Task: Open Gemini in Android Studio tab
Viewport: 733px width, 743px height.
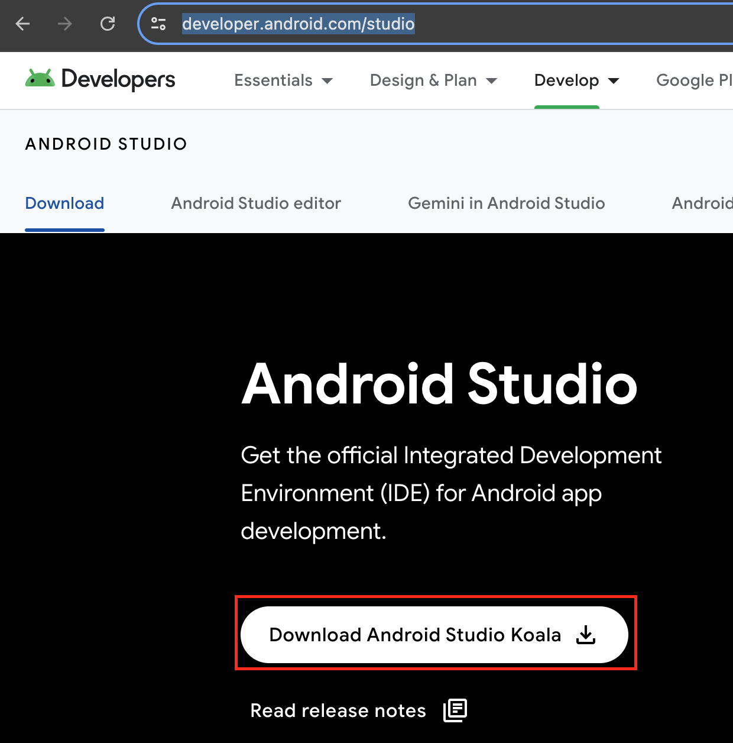Action: [506, 203]
